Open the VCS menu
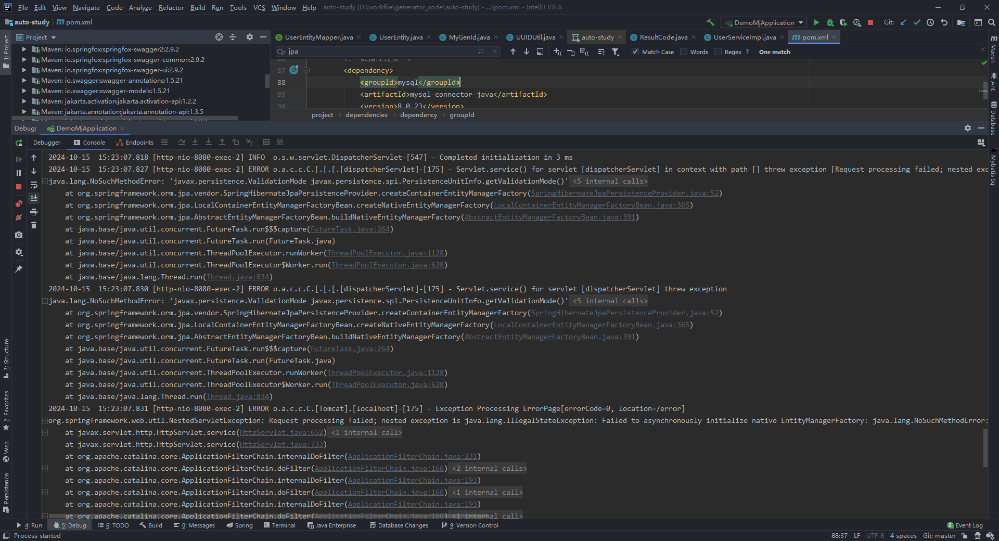This screenshot has height=541, width=999. pos(259,7)
